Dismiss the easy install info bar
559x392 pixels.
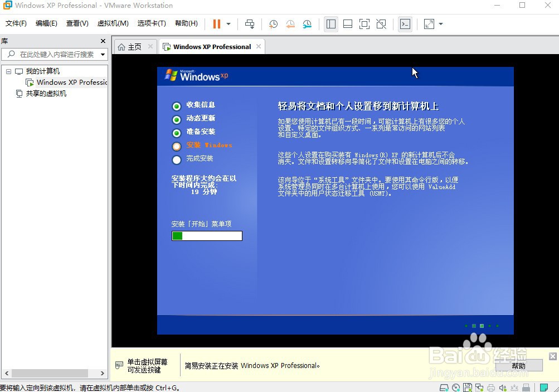(x=552, y=356)
